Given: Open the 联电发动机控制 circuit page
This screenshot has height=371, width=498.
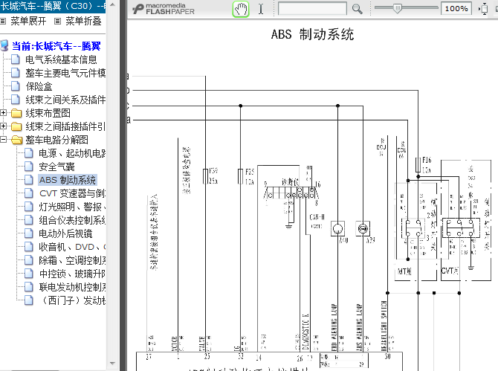Looking at the screenshot, I should pyautogui.click(x=72, y=287).
